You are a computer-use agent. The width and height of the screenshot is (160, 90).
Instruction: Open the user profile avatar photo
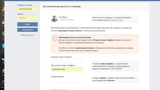(x=54, y=18)
